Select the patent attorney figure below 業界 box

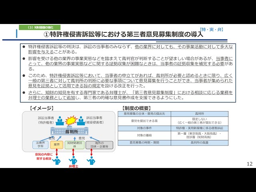pos(56,160)
